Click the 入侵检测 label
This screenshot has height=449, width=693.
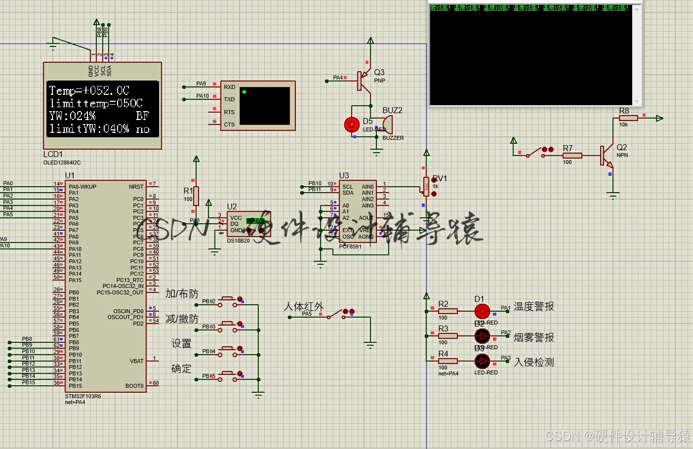(534, 362)
